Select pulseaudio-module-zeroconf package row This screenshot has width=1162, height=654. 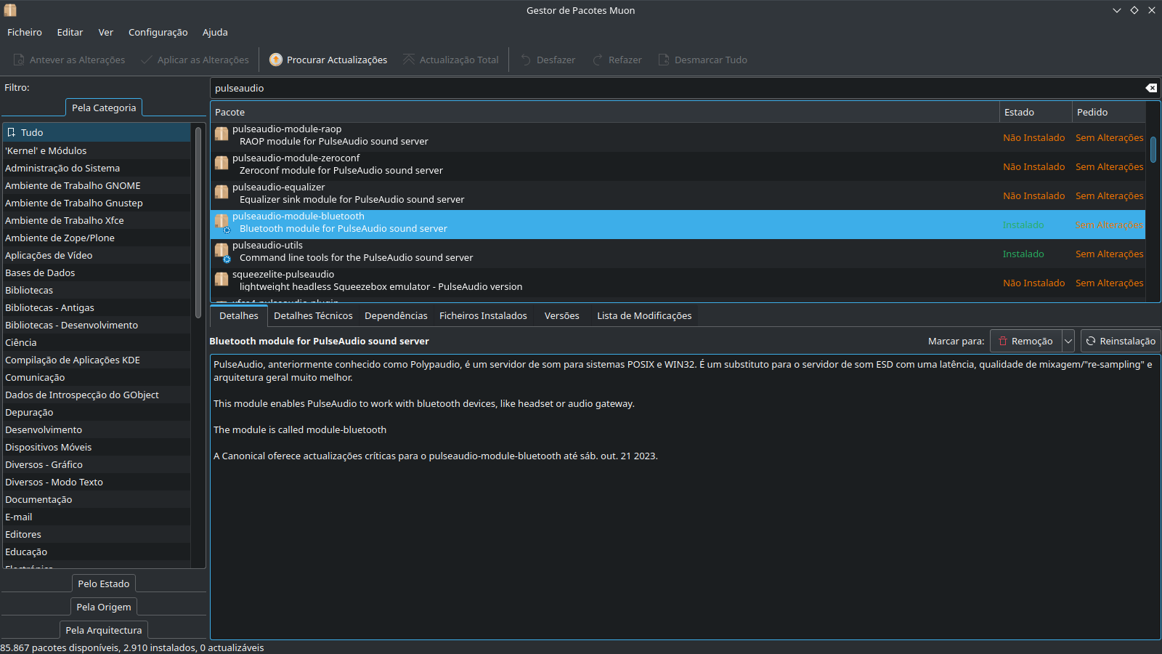pos(678,166)
